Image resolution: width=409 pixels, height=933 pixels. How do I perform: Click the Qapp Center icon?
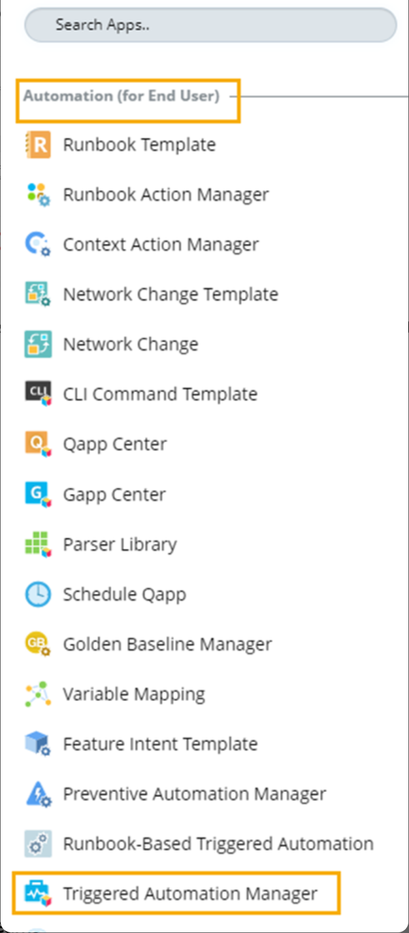click(x=37, y=444)
